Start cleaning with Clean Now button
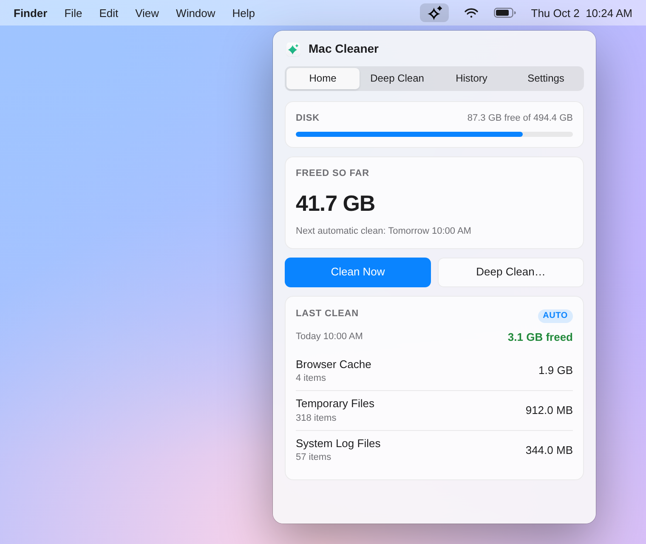The image size is (646, 544). click(x=358, y=272)
